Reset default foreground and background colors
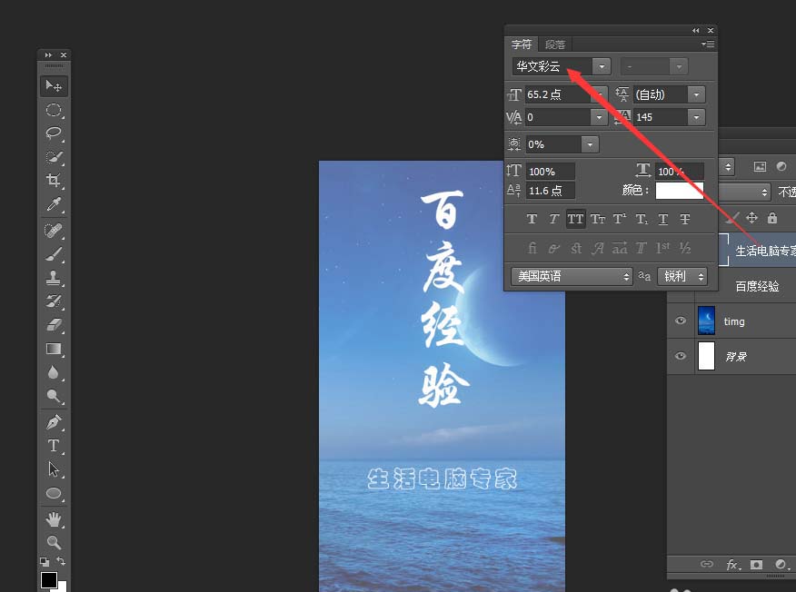The height and width of the screenshot is (592, 796). coord(45,561)
